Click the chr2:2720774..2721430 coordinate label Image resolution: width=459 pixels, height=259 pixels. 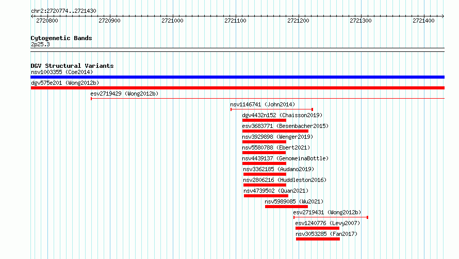pyautogui.click(x=63, y=11)
